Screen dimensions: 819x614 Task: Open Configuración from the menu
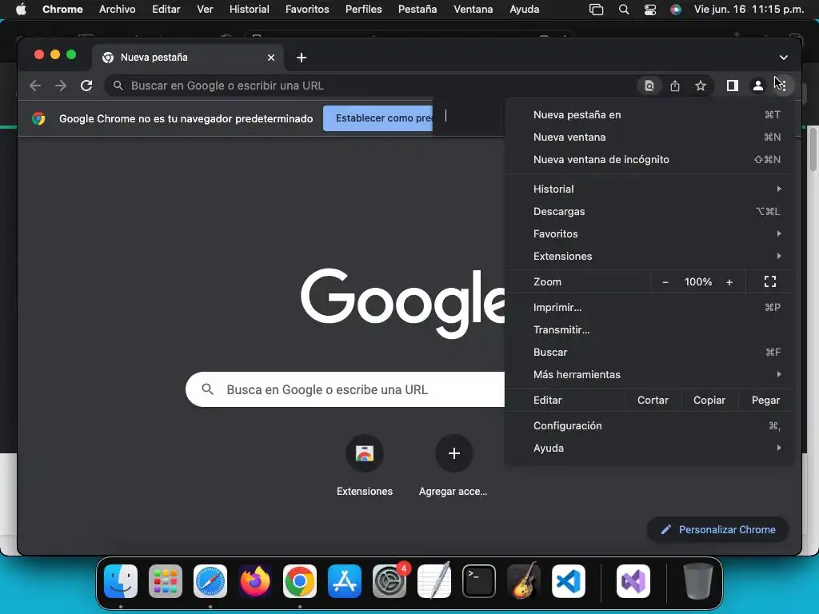649,426
